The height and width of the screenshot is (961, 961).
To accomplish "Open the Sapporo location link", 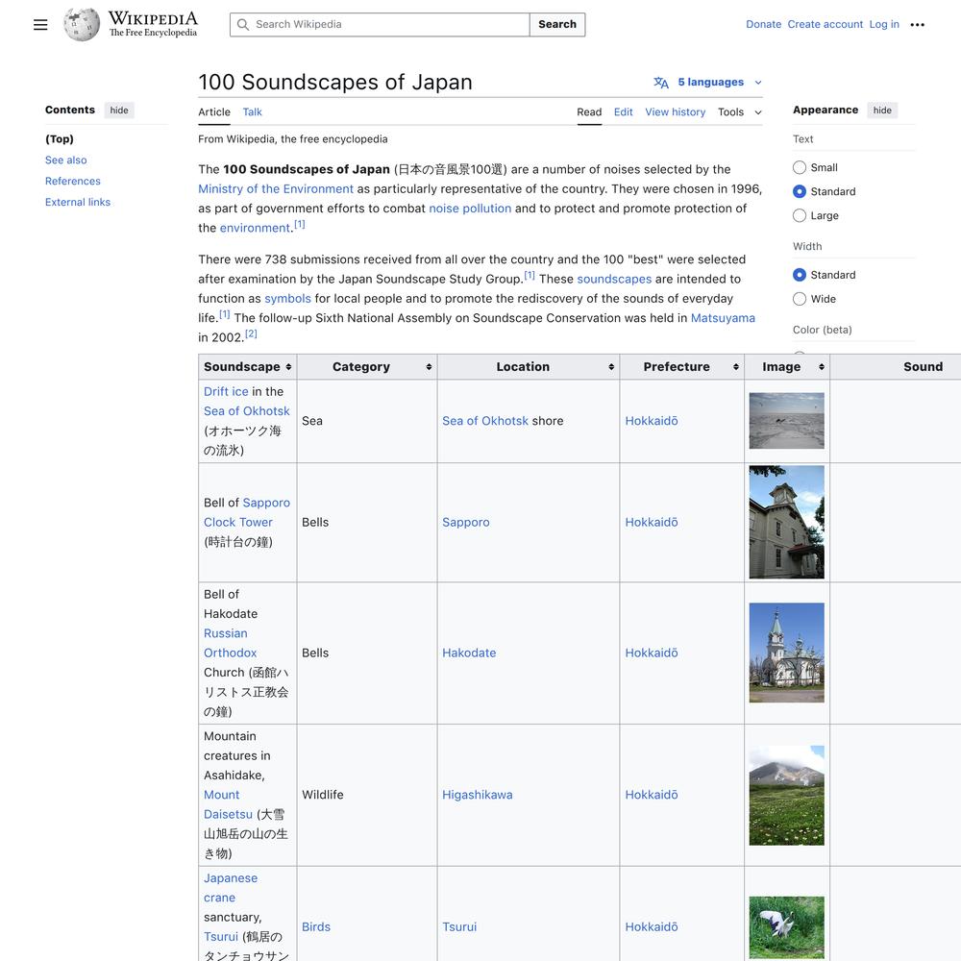I will (466, 522).
